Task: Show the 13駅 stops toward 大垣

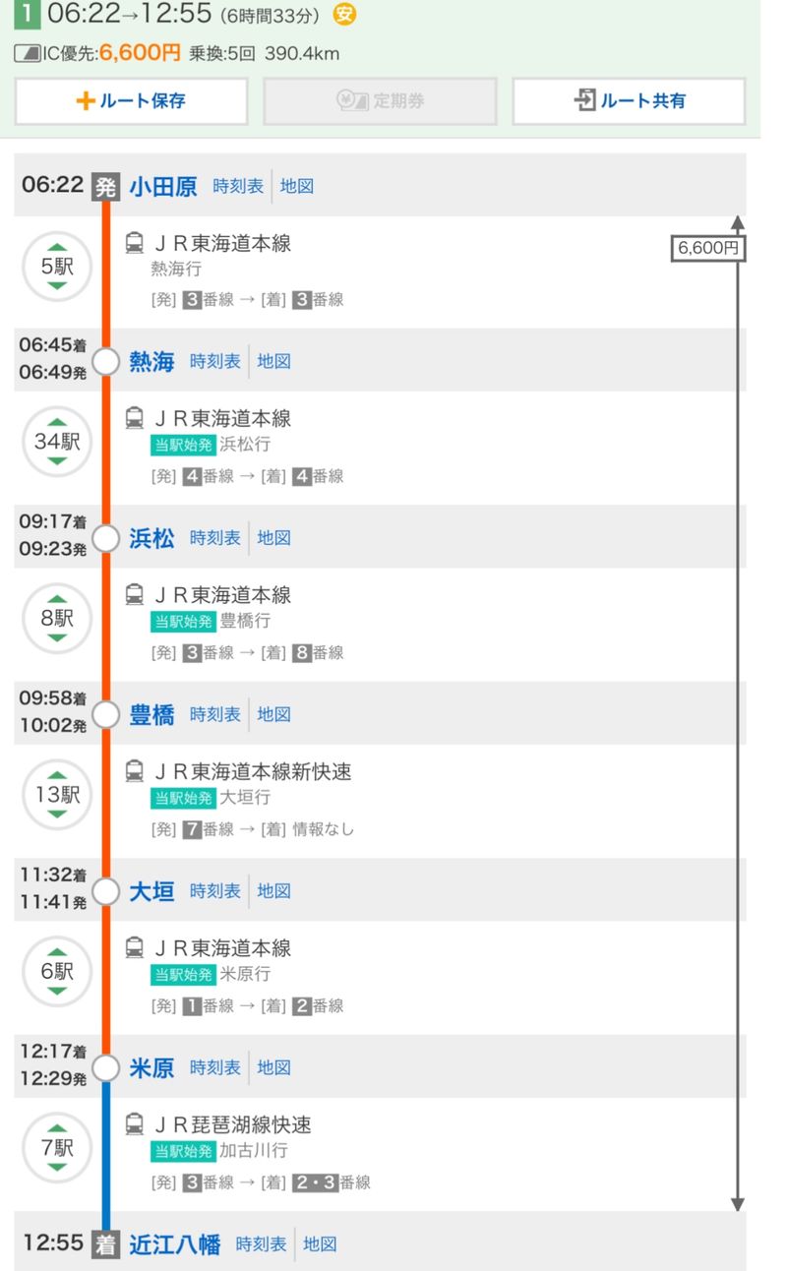Action: pyautogui.click(x=57, y=795)
